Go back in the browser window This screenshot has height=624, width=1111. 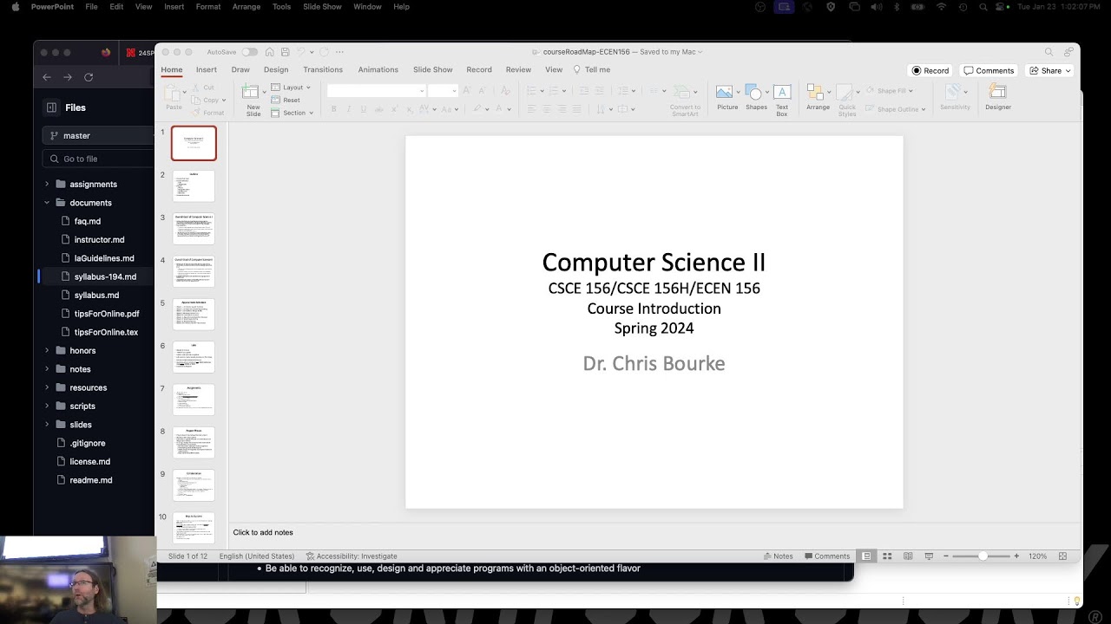(x=47, y=77)
